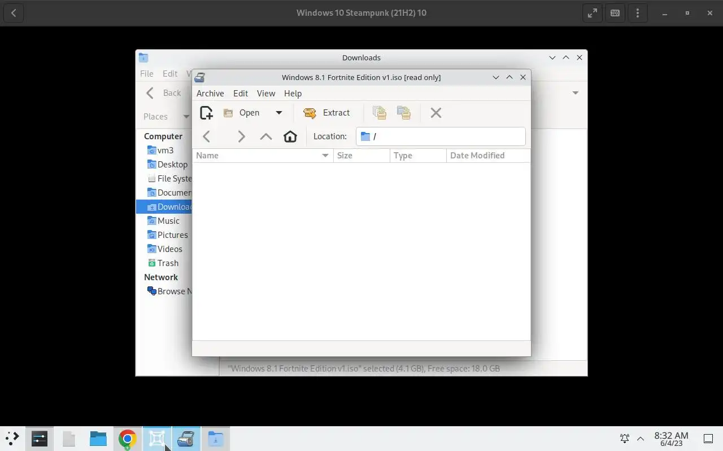Screen dimensions: 723x451
Task: Click the Location path input field
Action: click(x=441, y=136)
